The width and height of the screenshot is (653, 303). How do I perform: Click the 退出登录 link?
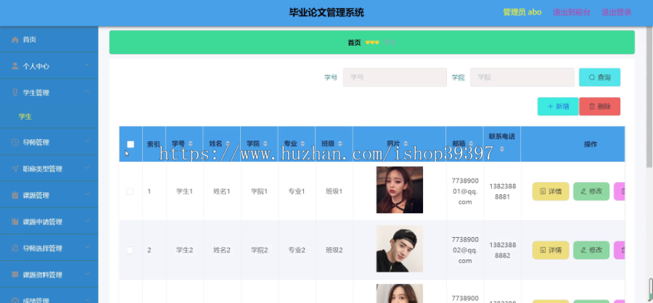(616, 12)
